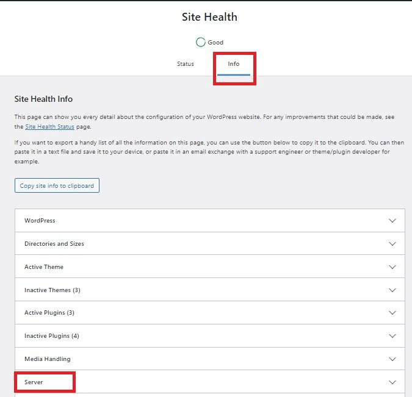The height and width of the screenshot is (397, 412).
Task: Open the Info tab
Action: tap(234, 64)
